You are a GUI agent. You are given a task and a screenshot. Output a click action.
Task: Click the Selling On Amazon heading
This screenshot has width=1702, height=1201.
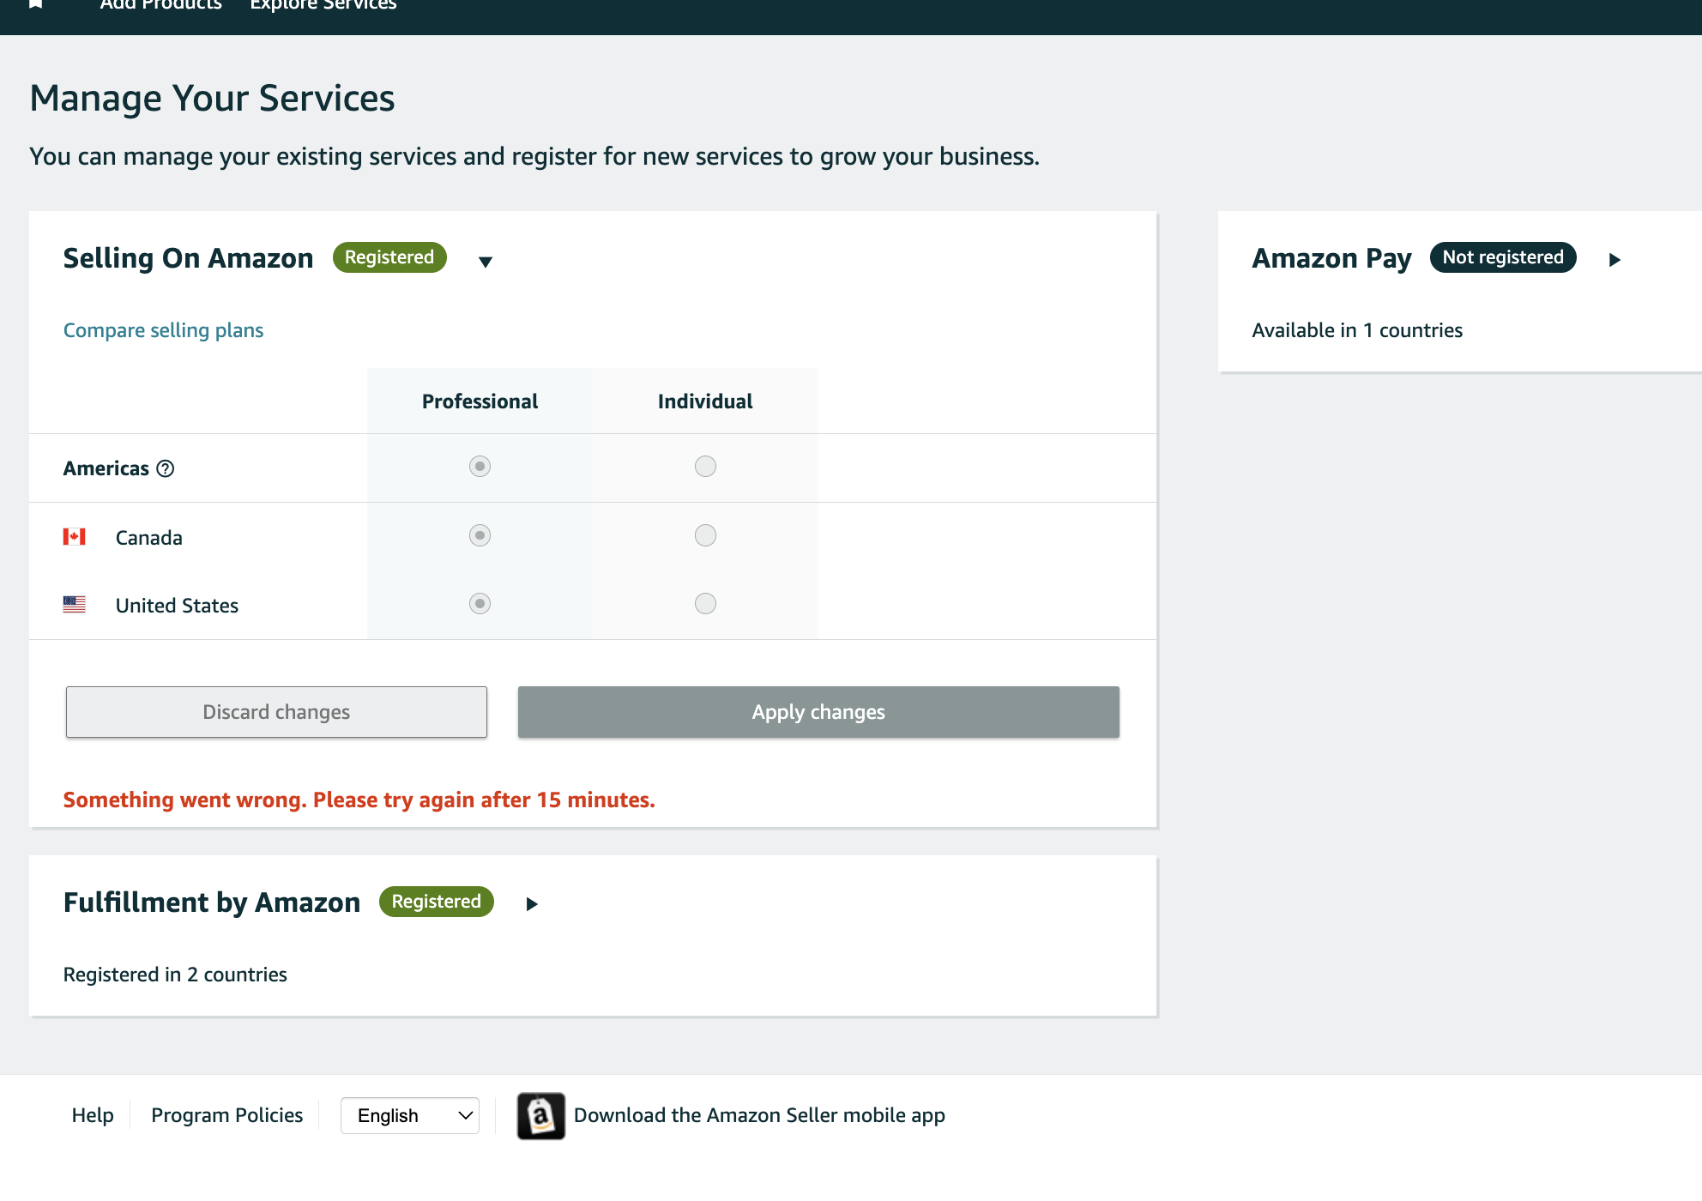pos(189,258)
